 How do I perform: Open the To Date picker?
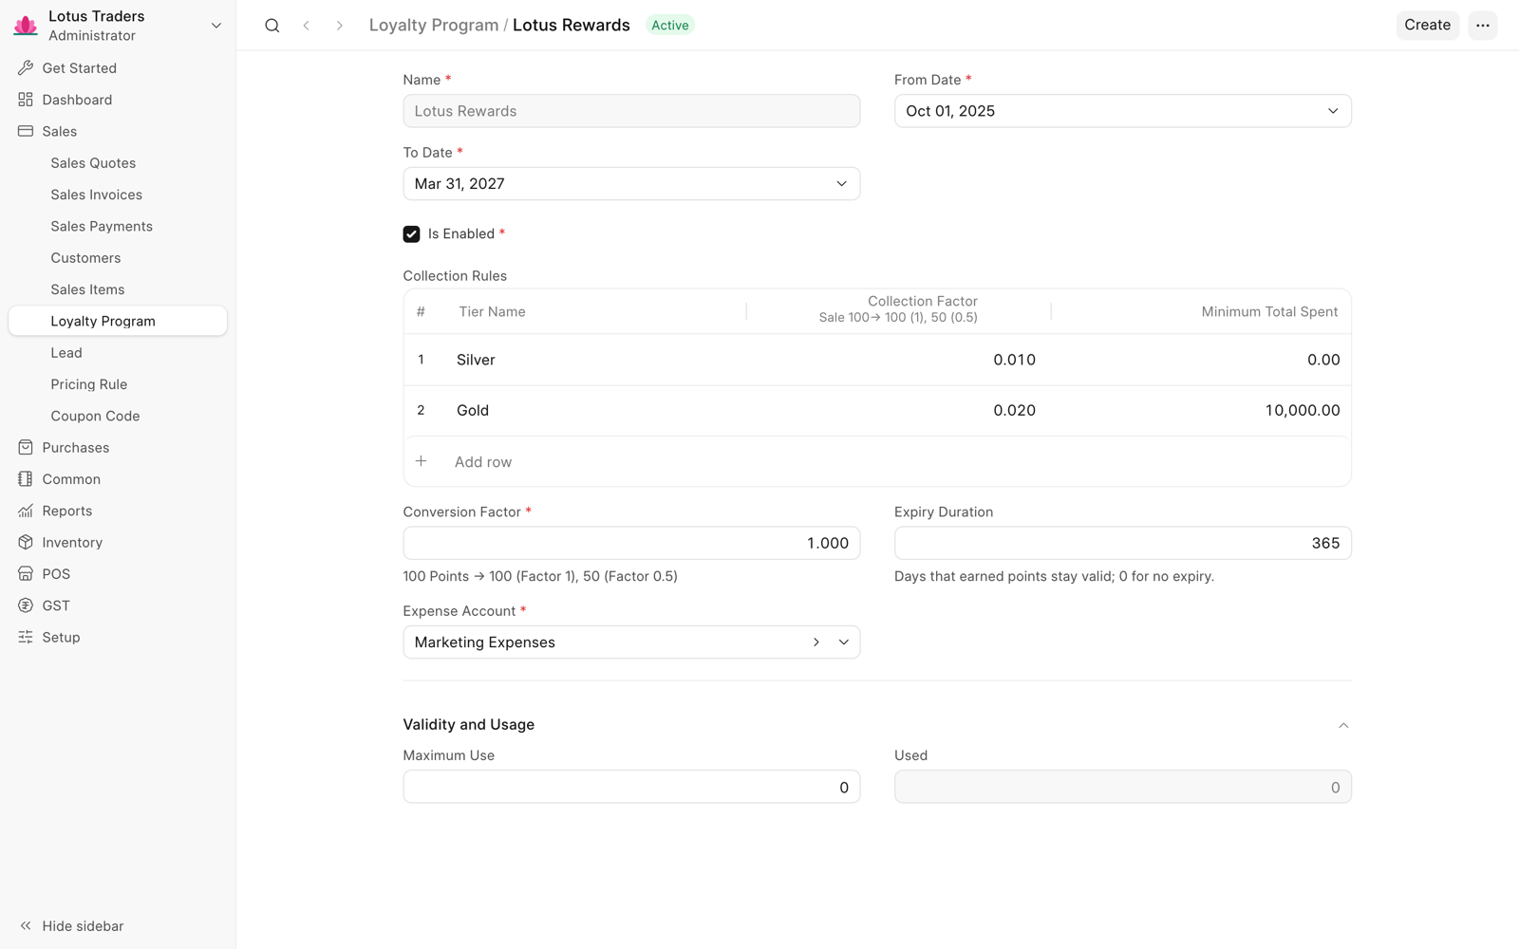631,184
